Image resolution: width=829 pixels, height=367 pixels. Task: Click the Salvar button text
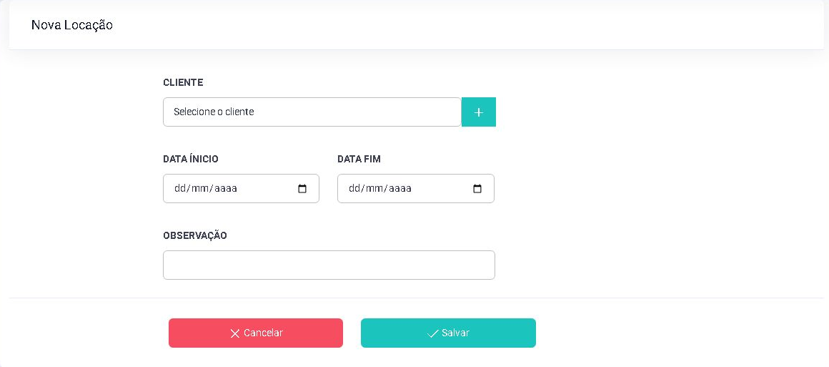(x=456, y=333)
